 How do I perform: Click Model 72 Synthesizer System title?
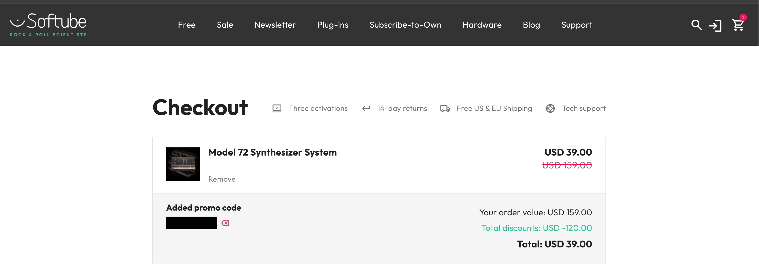coord(272,152)
